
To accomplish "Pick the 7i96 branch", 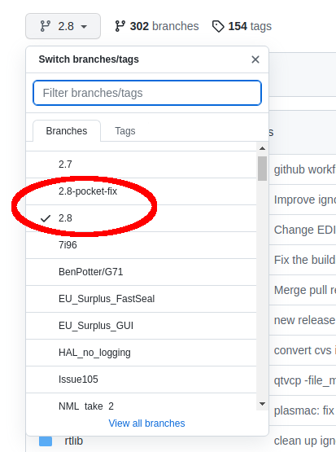I will click(x=141, y=245).
